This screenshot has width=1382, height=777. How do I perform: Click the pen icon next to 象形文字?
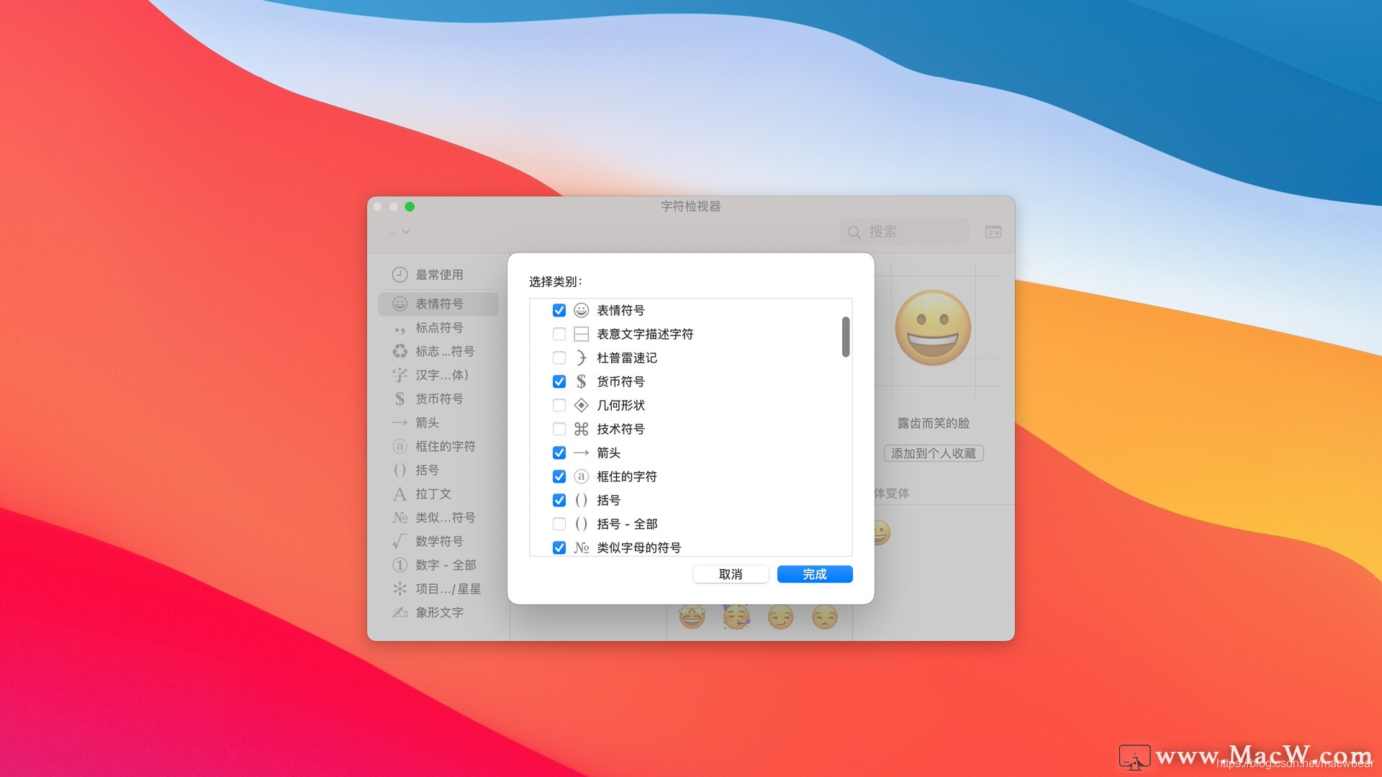[x=400, y=612]
